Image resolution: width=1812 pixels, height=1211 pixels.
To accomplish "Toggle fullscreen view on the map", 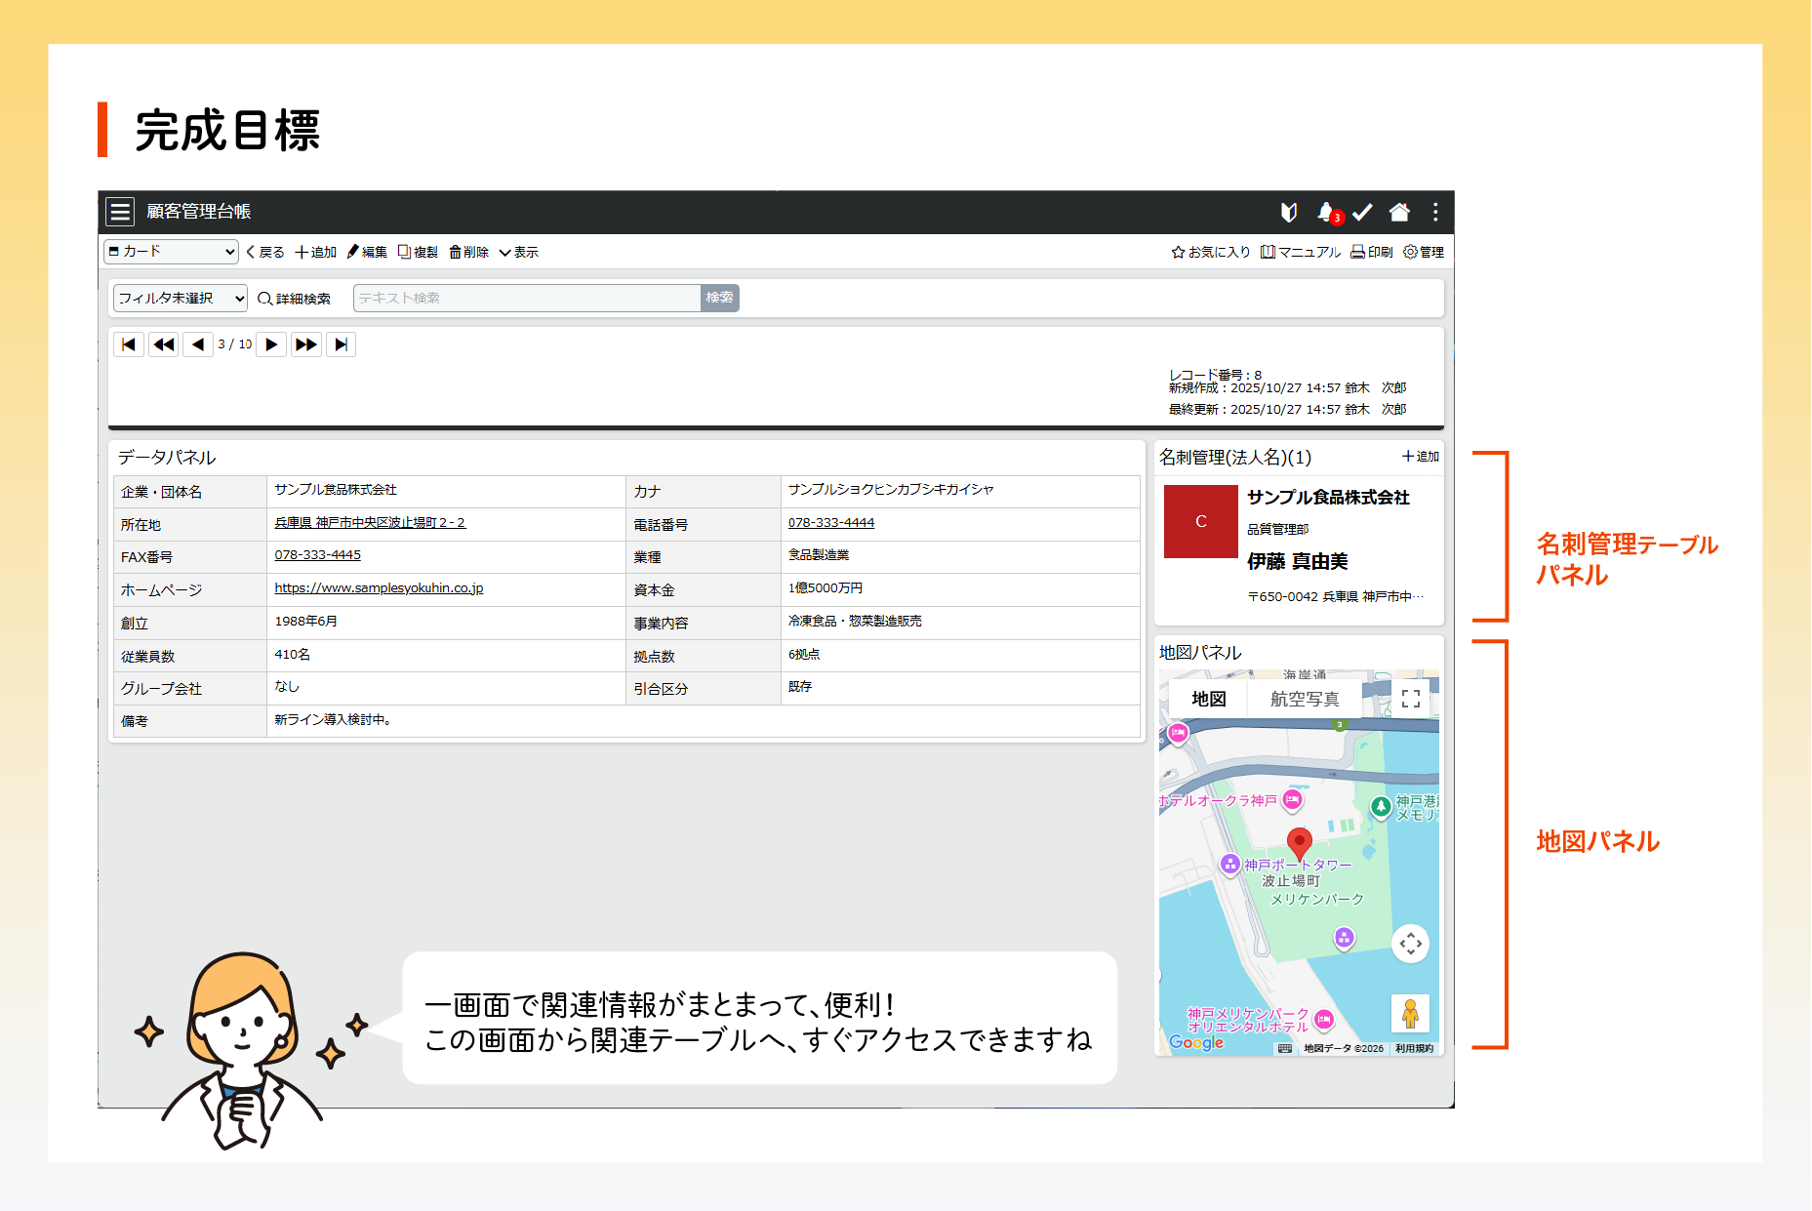I will pos(1410,699).
